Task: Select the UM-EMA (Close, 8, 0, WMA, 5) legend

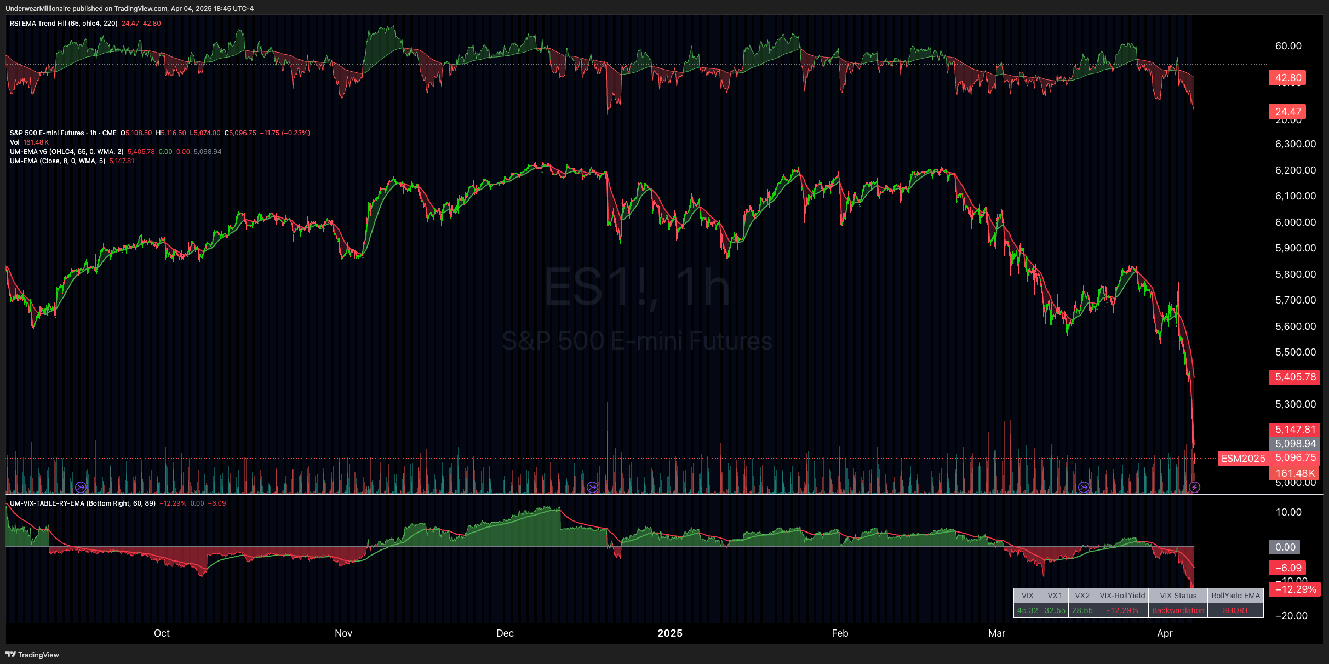Action: pos(58,161)
